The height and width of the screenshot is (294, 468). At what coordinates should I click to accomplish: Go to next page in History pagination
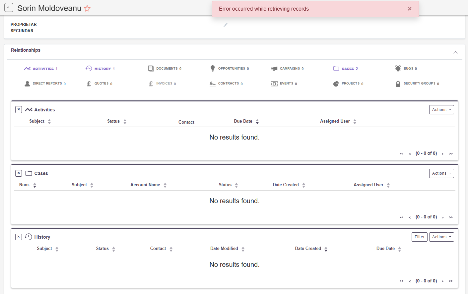pos(442,281)
